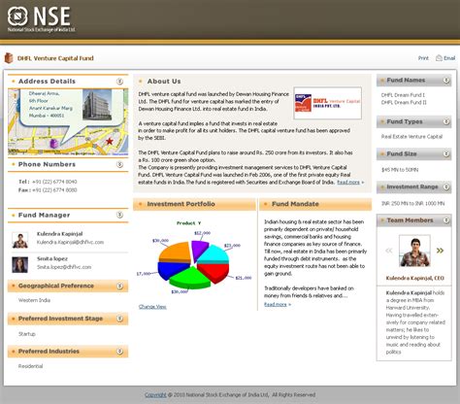
Task: Click the Change View link below the chart
Action: coord(152,307)
